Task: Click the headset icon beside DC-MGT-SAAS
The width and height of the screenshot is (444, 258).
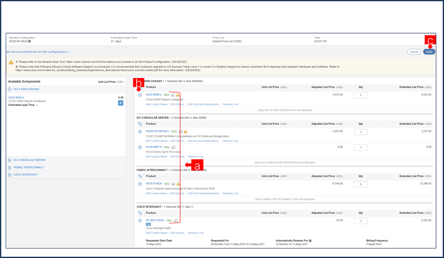Action: pos(176,221)
